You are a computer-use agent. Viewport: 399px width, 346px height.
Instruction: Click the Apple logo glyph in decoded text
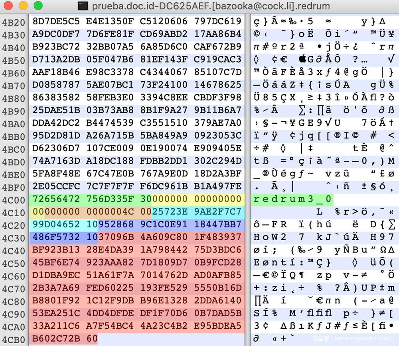(302, 59)
